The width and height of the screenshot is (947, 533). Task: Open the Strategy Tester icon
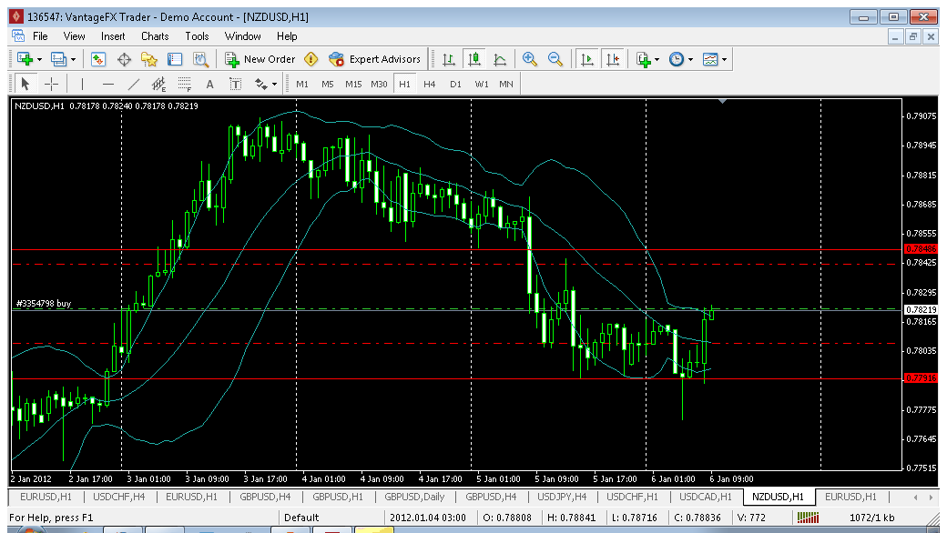(200, 59)
